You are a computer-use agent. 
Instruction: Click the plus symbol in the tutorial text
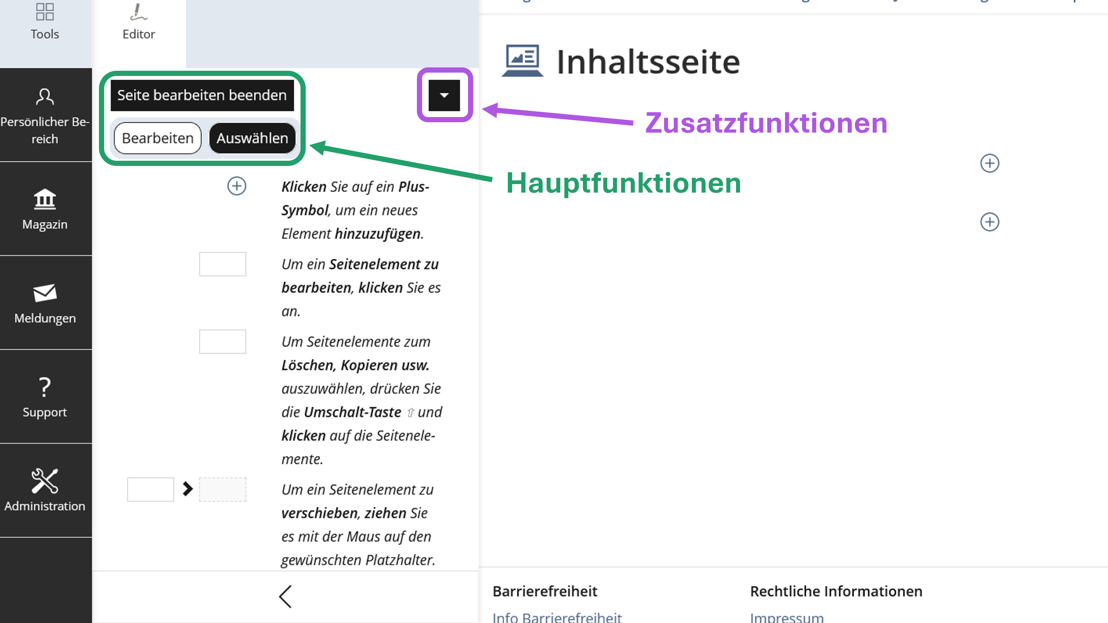[236, 187]
